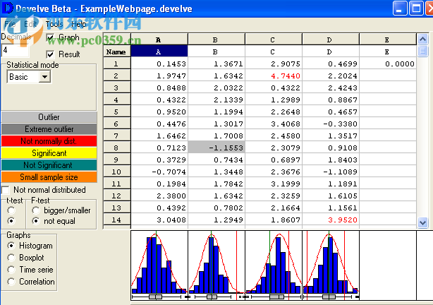Click the column A histogram thumbnail

(x=159, y=264)
